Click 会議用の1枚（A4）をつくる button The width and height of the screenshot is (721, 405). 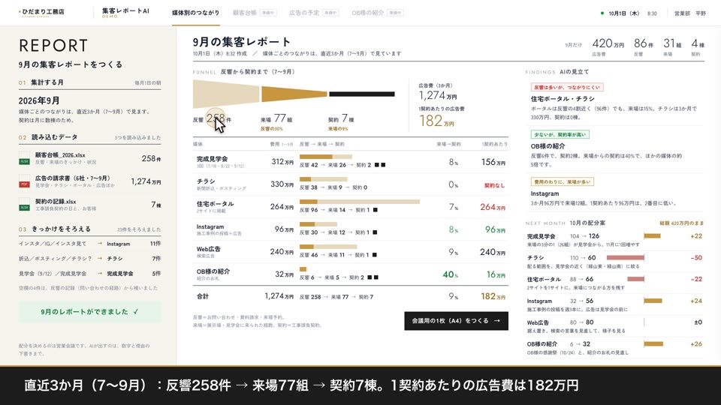pos(456,321)
